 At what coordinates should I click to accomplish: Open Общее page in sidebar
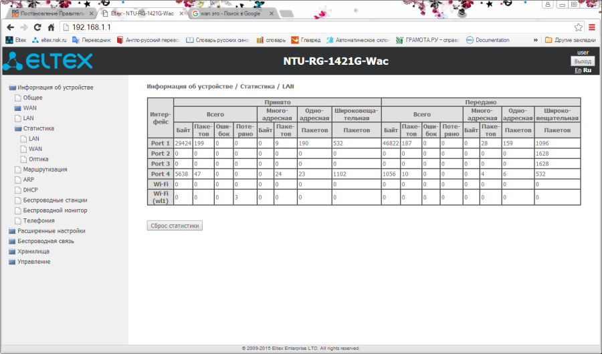(29, 98)
